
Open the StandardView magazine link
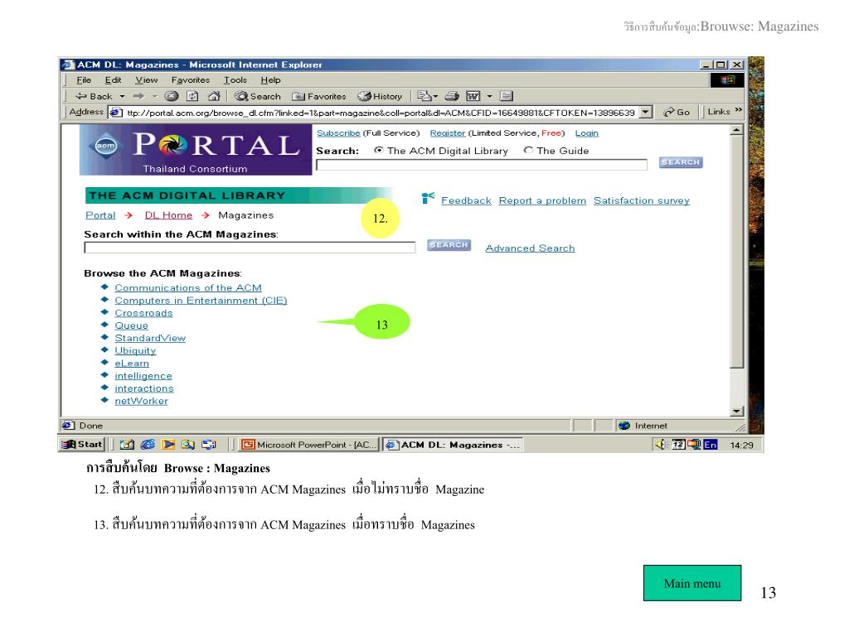(x=150, y=338)
